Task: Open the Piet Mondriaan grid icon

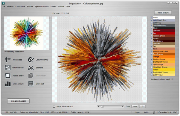Action: coord(8,67)
